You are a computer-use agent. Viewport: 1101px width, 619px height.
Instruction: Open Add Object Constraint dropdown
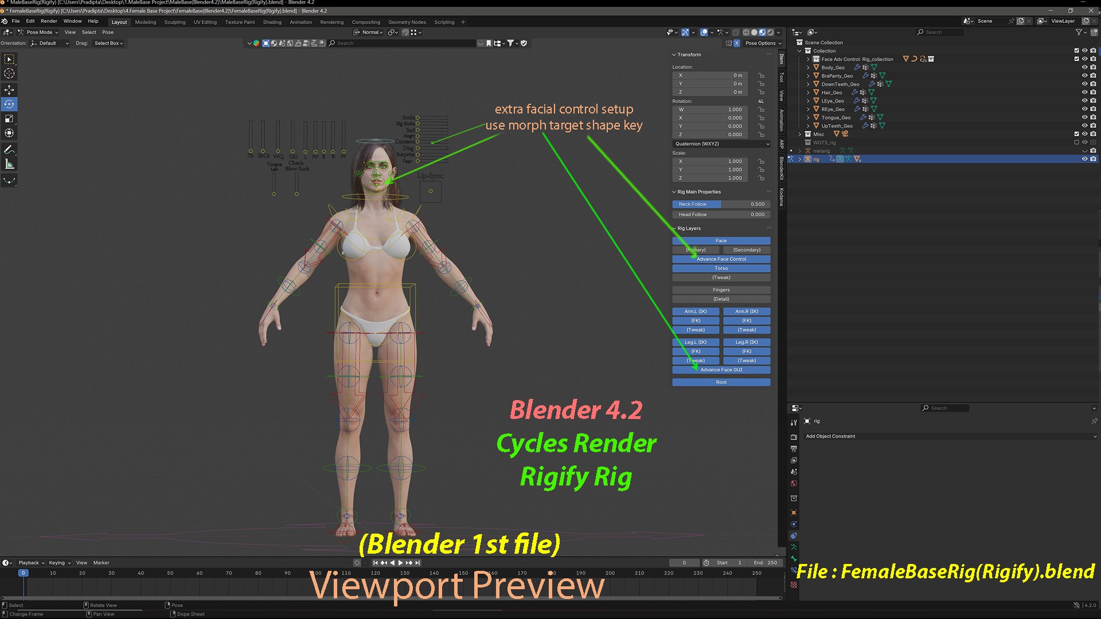click(950, 436)
